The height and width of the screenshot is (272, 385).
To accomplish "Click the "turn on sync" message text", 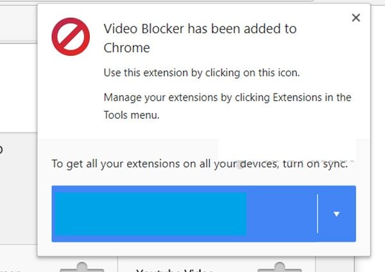I will 200,164.
